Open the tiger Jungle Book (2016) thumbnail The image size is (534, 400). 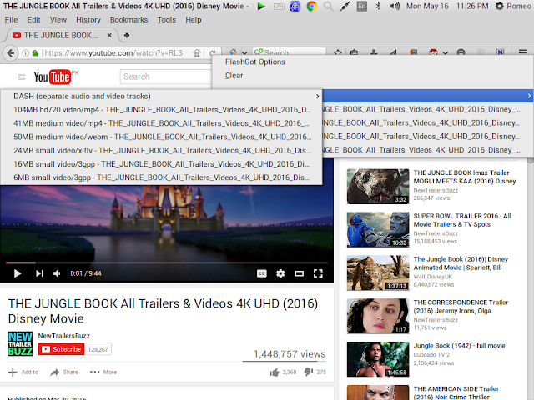click(x=378, y=272)
